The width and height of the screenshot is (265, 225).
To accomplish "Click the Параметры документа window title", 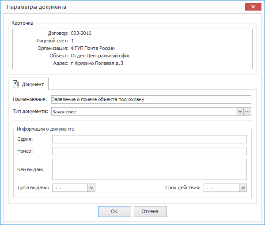I will click(x=36, y=7).
